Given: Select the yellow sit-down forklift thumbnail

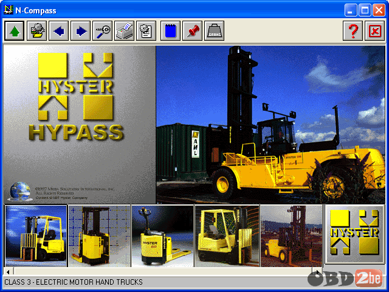Looking at the screenshot, I should (x=36, y=236).
